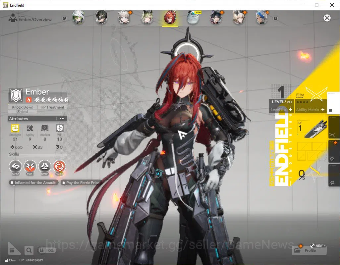Screen dimensions: 340x265
Task: Select the green-haired fox-eared operator portrait
Action: click(147, 17)
